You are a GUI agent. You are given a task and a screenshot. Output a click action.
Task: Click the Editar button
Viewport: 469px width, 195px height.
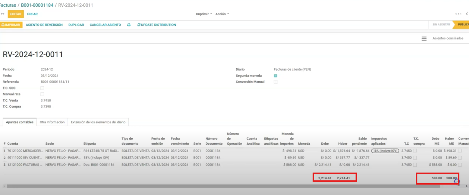16,14
